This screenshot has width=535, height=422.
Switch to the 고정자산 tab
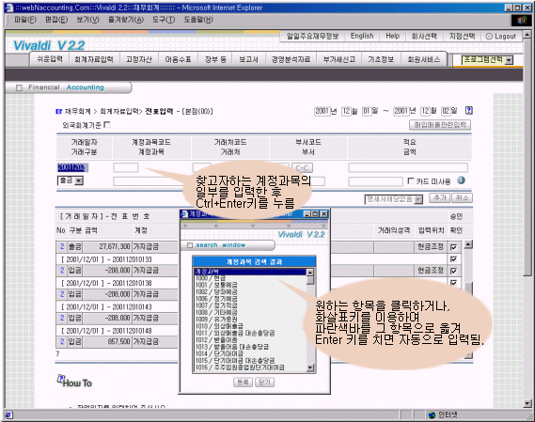[x=139, y=59]
